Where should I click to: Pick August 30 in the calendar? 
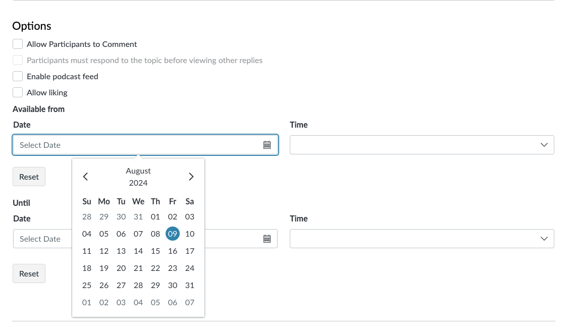(x=173, y=286)
